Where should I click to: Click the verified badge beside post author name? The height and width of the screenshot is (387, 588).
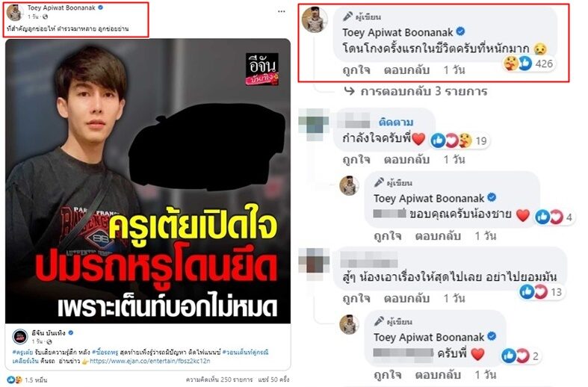(x=101, y=7)
